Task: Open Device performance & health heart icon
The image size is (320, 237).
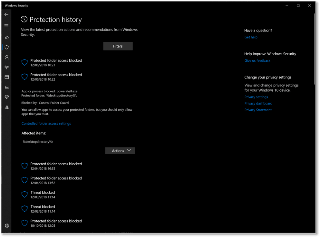Action: (6, 97)
